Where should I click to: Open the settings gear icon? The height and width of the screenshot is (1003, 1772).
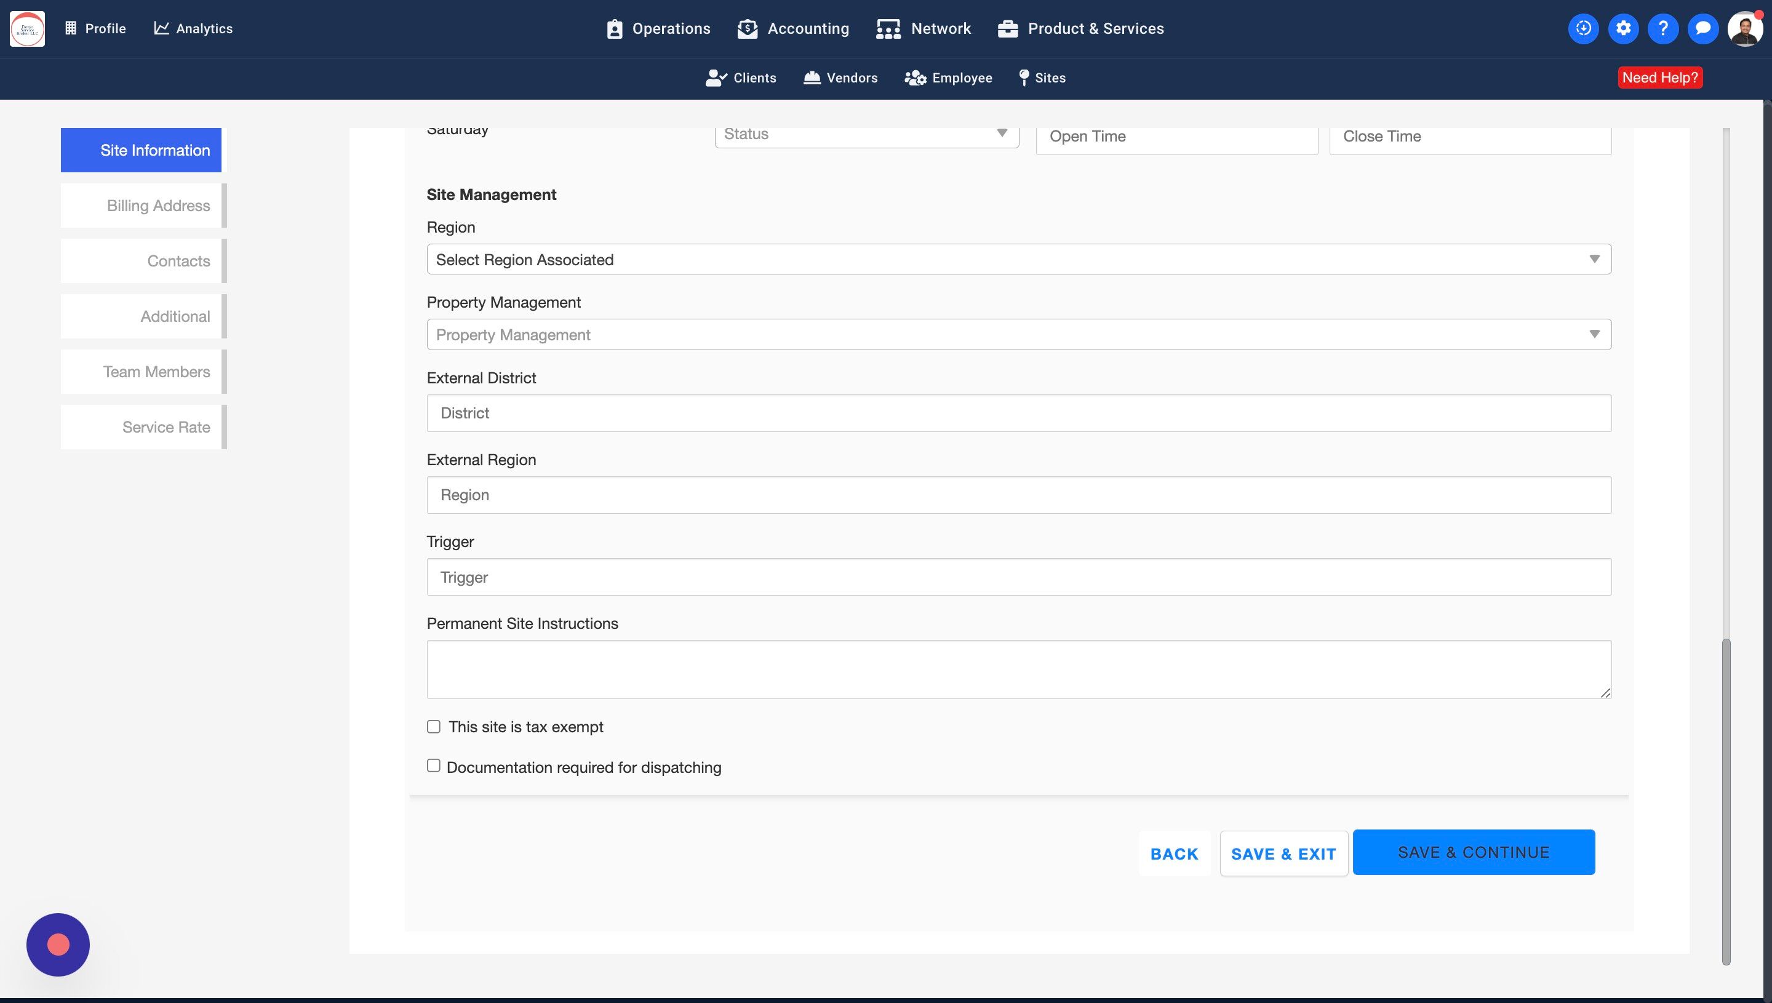click(1622, 29)
